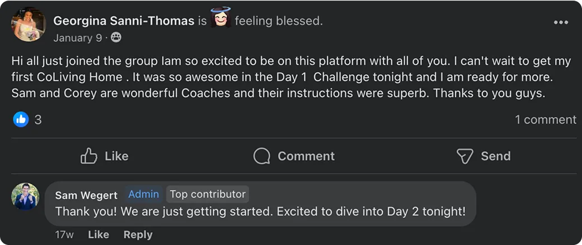Click Georgina Sanni-Thomas's profile picture
582x245 pixels.
(x=27, y=25)
